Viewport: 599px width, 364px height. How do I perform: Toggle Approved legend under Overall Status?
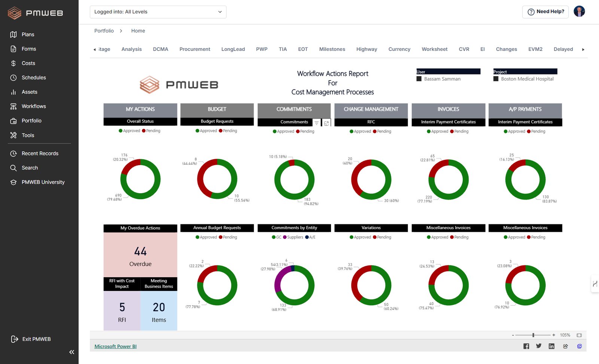point(129,131)
